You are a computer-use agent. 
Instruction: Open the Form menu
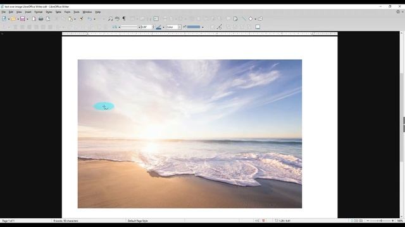[68, 12]
